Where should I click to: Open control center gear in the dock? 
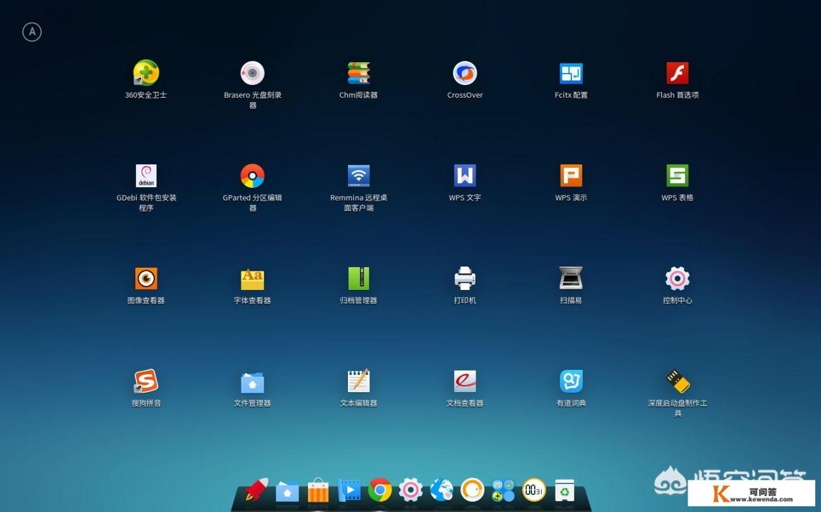coord(411,490)
